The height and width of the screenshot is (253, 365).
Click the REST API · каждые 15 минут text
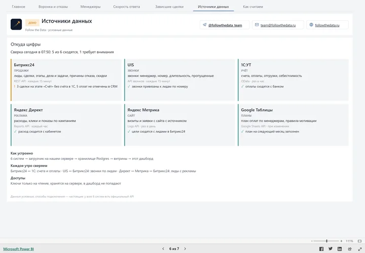point(33,81)
